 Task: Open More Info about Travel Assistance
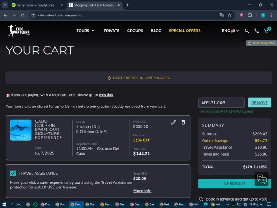click(142, 191)
